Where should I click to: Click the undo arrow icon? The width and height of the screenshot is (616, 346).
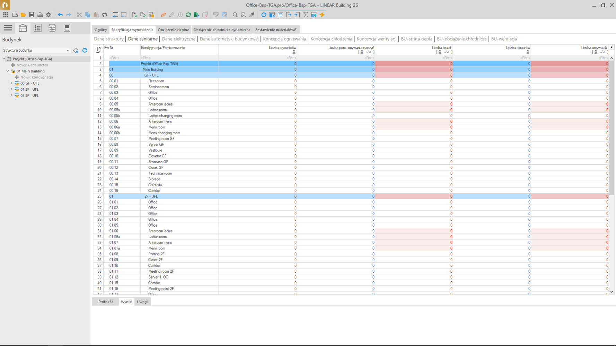[60, 15]
